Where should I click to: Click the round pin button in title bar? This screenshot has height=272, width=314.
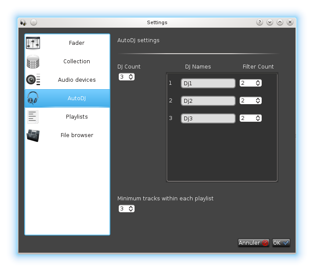(33, 22)
